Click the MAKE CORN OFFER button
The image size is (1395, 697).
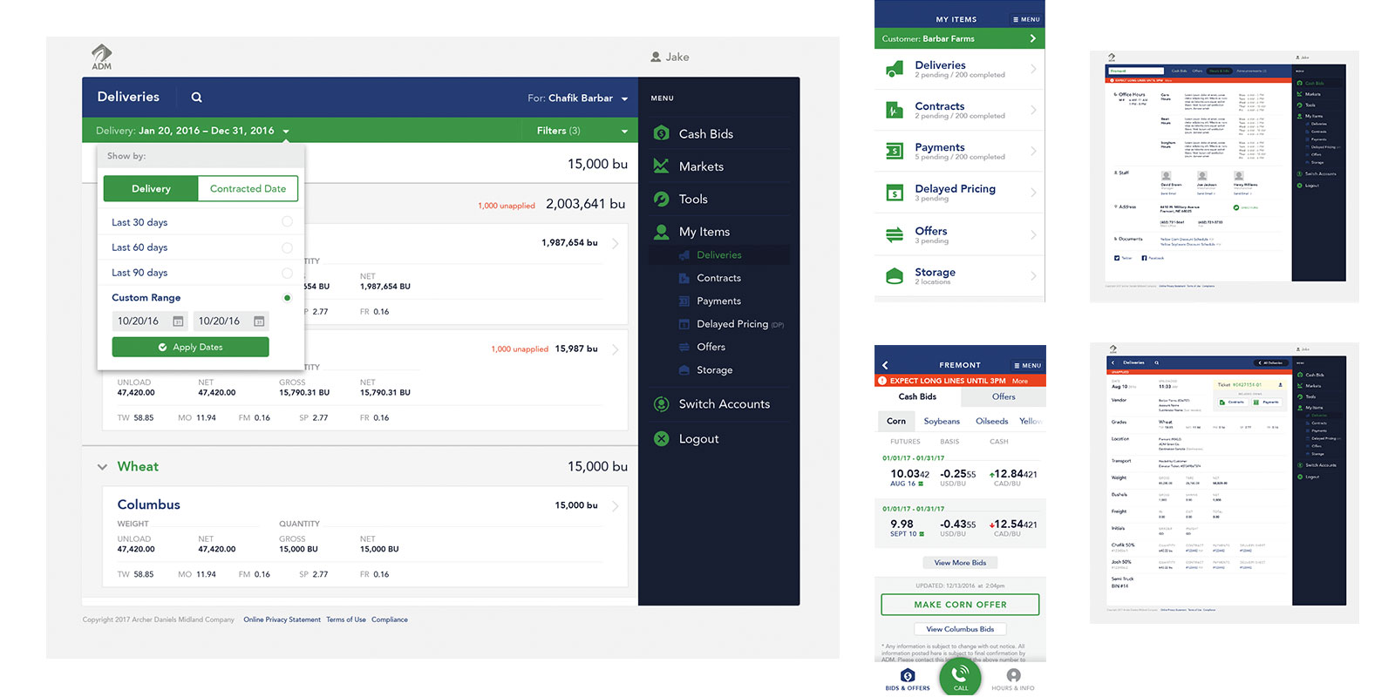(x=960, y=605)
